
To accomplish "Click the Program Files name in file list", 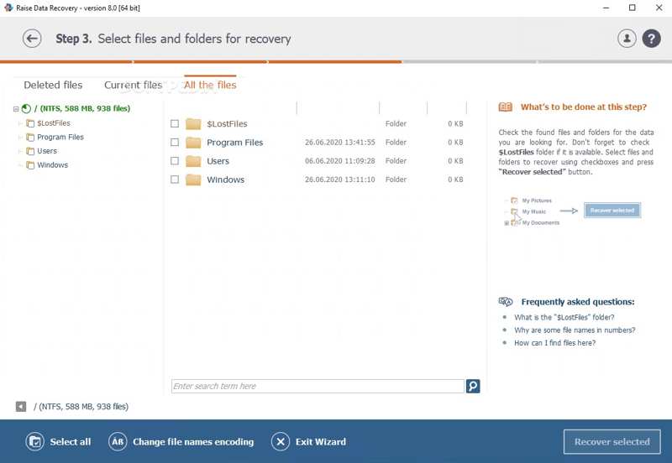I will pyautogui.click(x=235, y=143).
